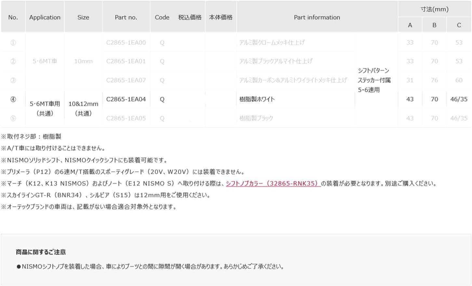Screen dimensions: 472x286
Task: Click the 樹脂製ホワイト part description
Action: coord(257,99)
